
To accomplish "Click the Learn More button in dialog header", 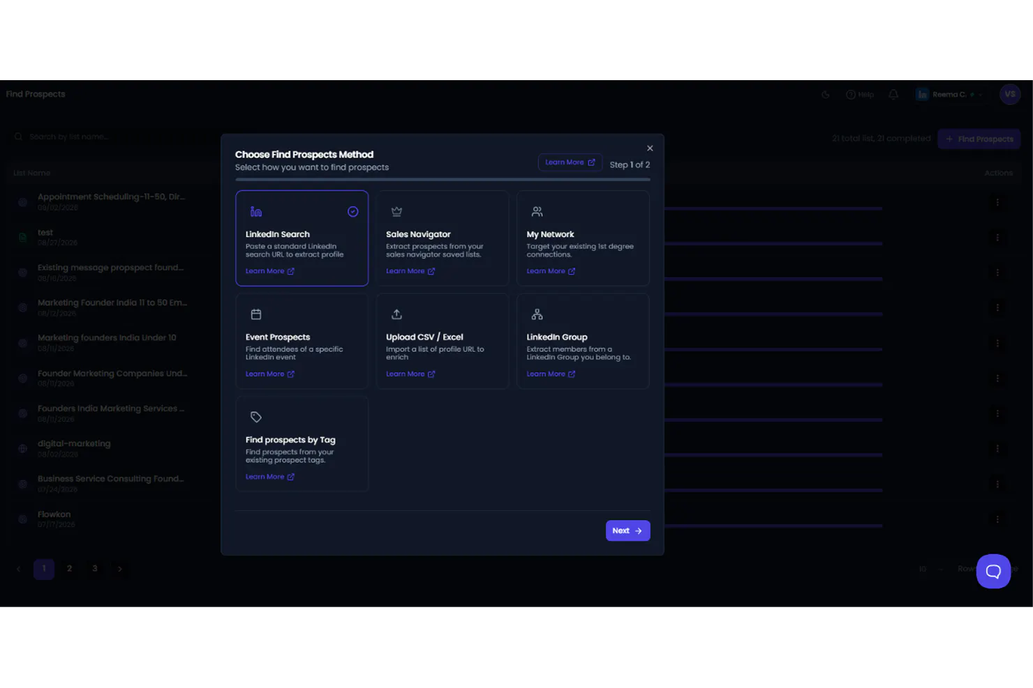I will (570, 162).
